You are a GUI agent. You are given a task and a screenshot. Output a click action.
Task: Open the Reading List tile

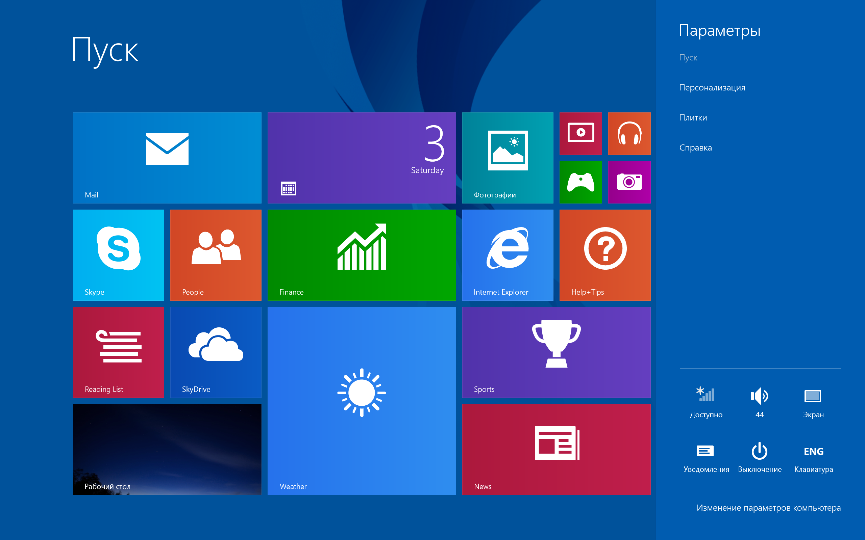point(118,352)
